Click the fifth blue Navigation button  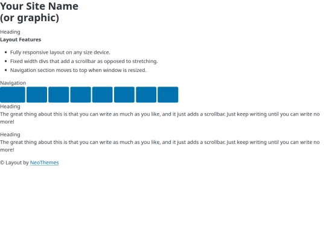[x=102, y=94]
